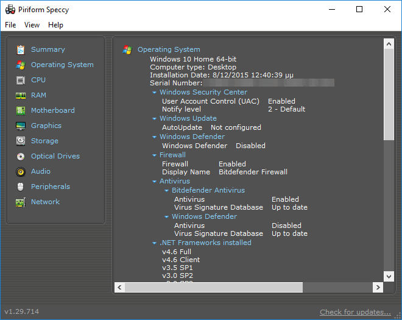Click the 'v4.6 Client' entry
This screenshot has height=320, width=402.
181,260
